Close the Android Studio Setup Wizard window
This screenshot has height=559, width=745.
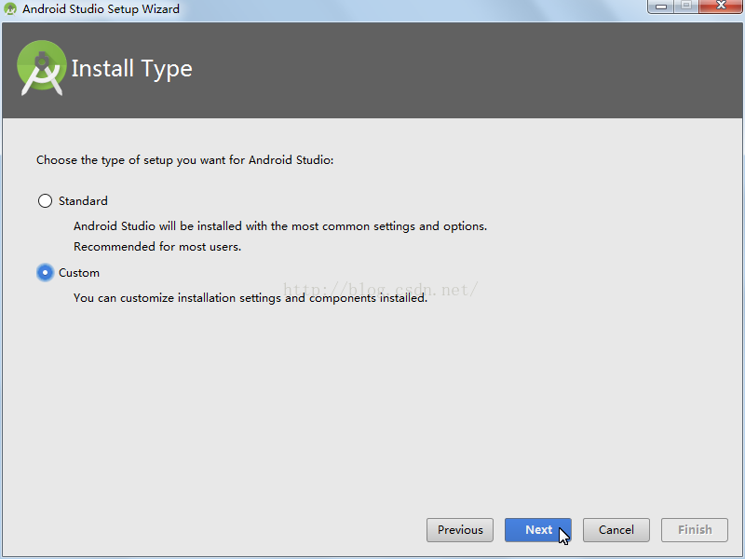pyautogui.click(x=720, y=7)
